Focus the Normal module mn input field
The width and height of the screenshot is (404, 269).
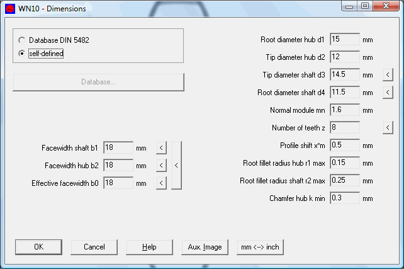click(344, 110)
